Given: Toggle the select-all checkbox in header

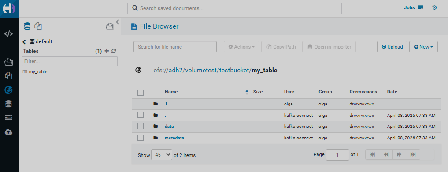Looking at the screenshot, I should pos(140,93).
